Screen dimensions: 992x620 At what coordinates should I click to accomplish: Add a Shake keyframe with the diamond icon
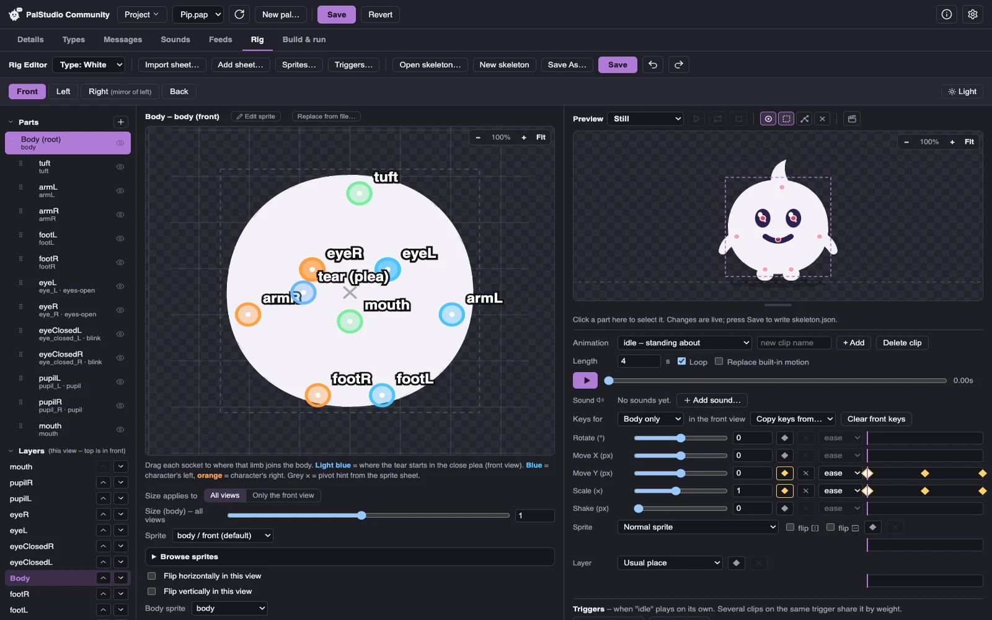tap(784, 508)
